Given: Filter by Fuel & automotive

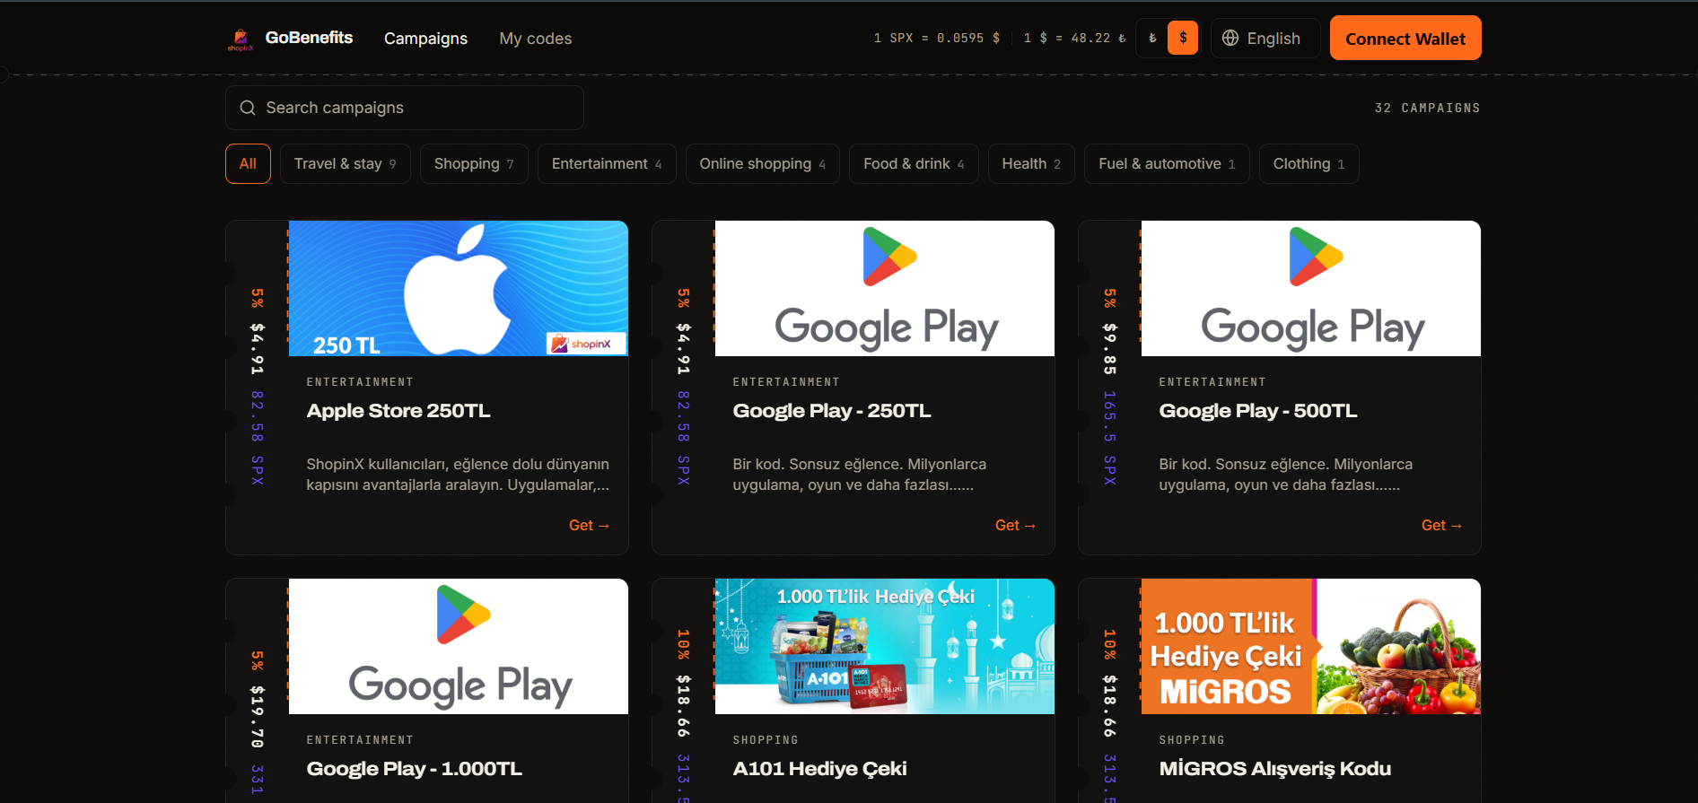Looking at the screenshot, I should (x=1167, y=164).
